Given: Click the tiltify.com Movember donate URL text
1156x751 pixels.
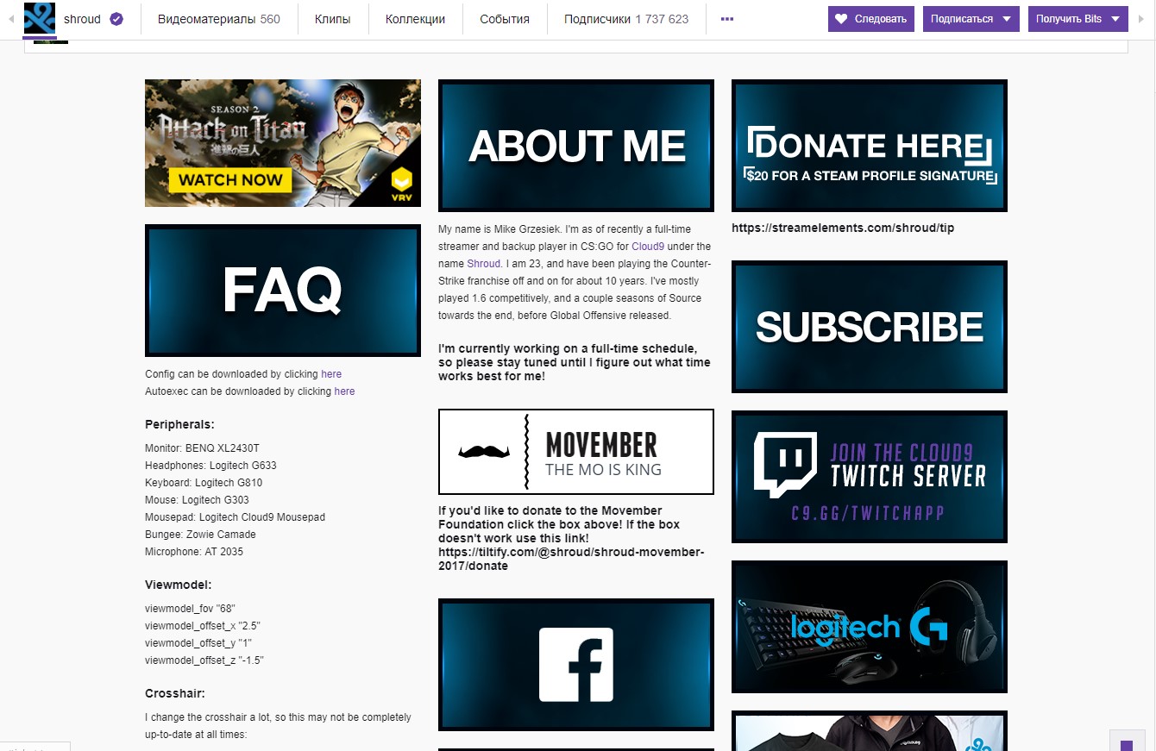Looking at the screenshot, I should tap(571, 559).
